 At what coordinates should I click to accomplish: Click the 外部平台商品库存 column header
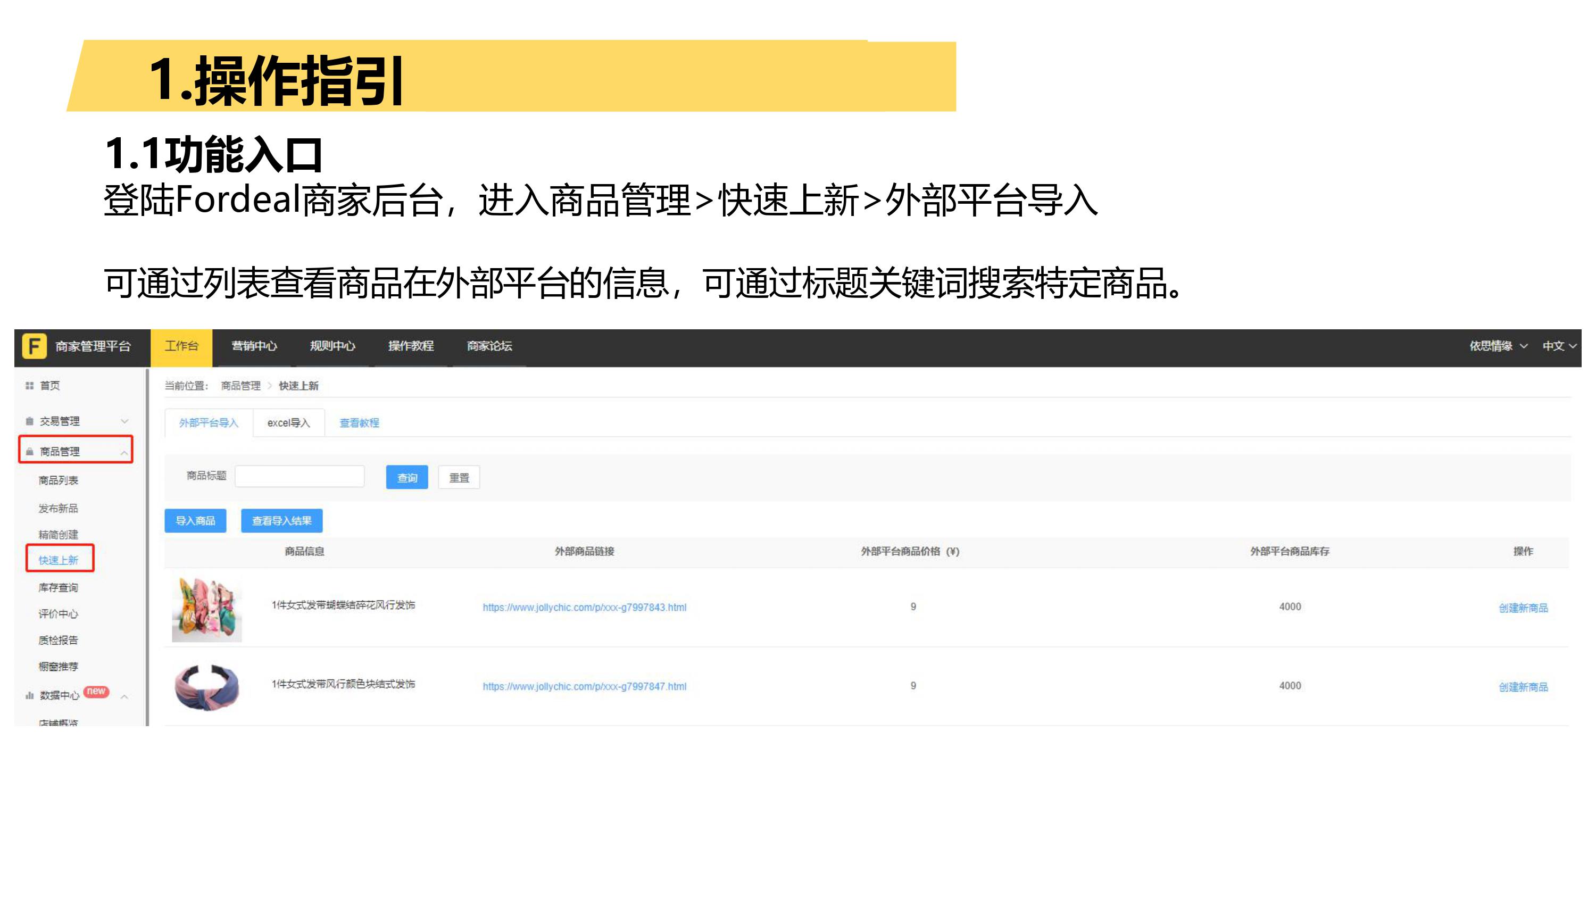pyautogui.click(x=1290, y=552)
